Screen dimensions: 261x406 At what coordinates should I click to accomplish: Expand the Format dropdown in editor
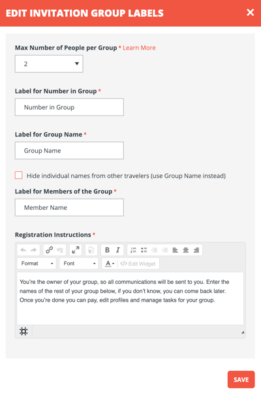click(x=37, y=263)
